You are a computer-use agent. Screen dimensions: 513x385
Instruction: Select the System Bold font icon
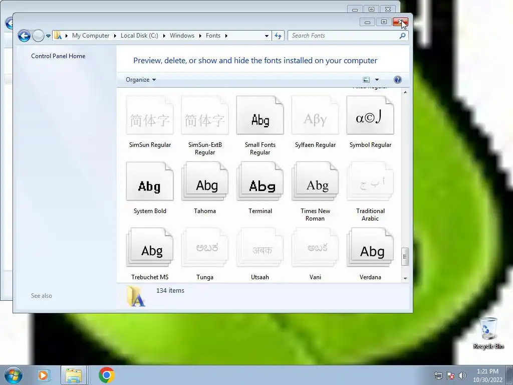coord(150,181)
